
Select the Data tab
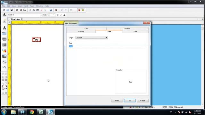coord(109,32)
